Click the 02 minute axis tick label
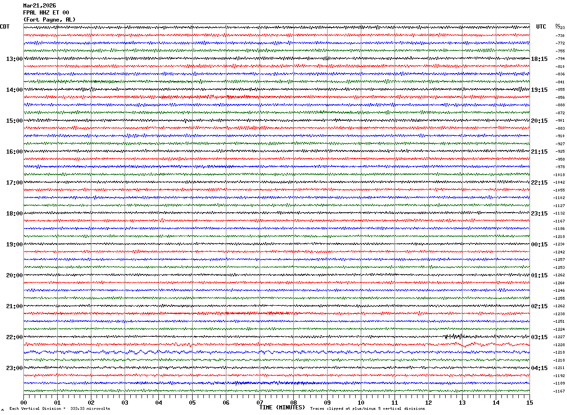567x415 pixels. tap(91, 403)
